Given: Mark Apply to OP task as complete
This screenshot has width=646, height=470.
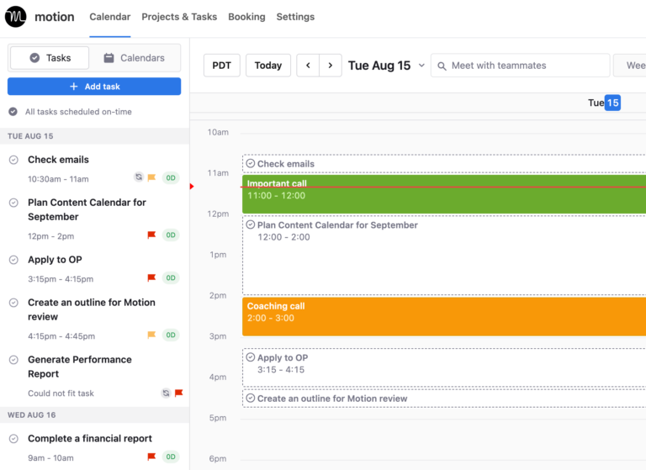Looking at the screenshot, I should 13,260.
